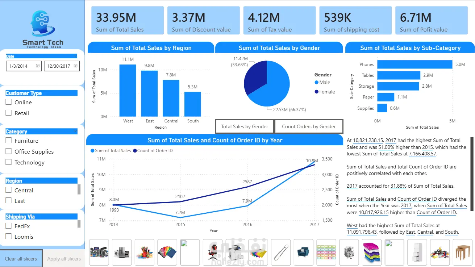
Task: Edit the end date 12/30/2017 field
Action: 62,66
